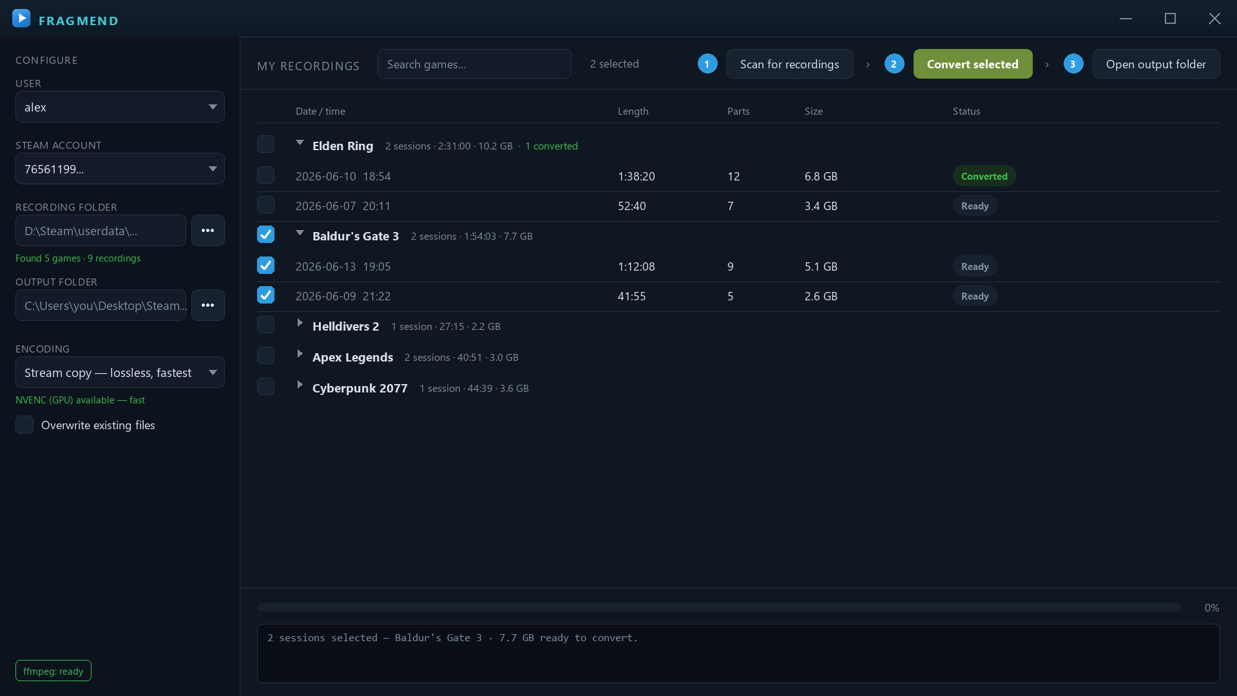Maximize the Fragmend window
Screen dimensions: 1237x696
(x=1170, y=19)
